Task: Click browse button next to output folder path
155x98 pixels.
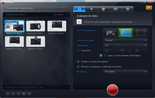Action: (x=67, y=9)
